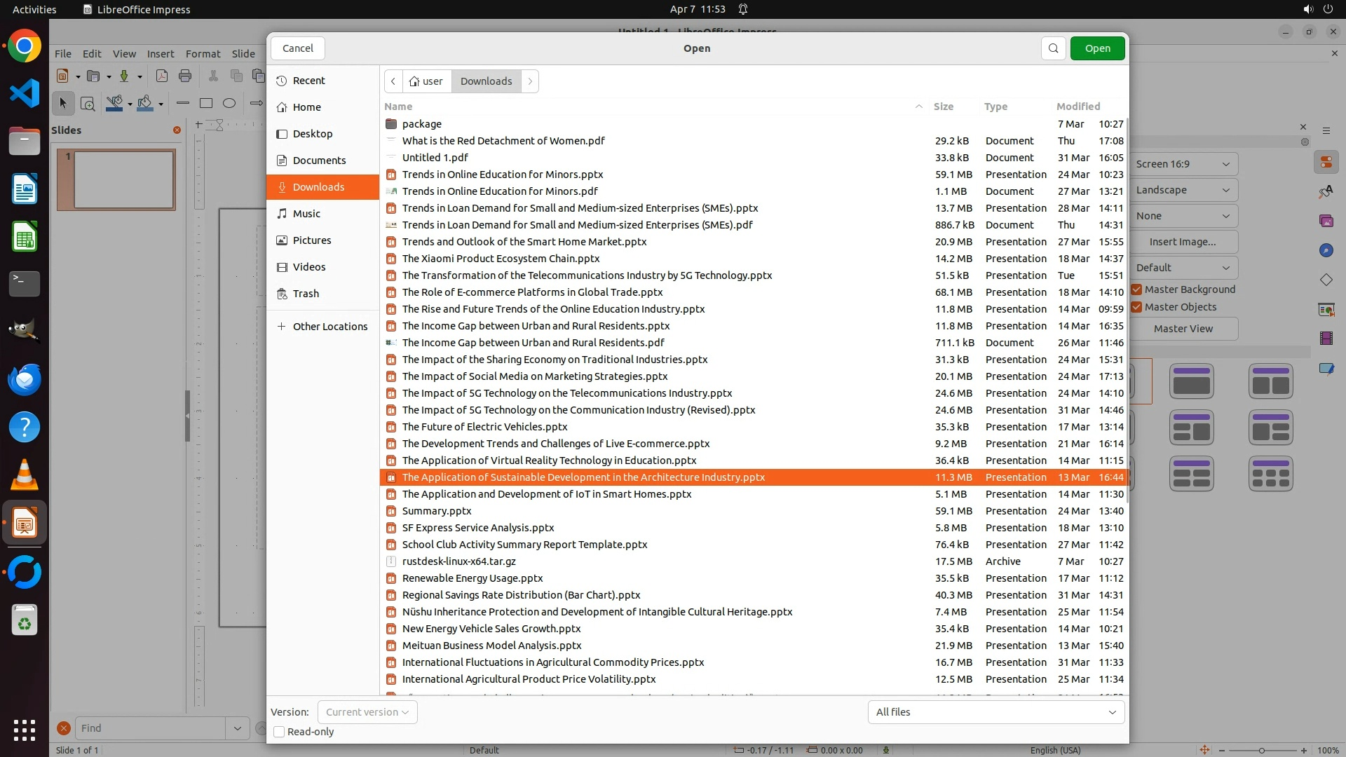
Task: Open the Screen 16:9 format dropdown
Action: (1183, 164)
